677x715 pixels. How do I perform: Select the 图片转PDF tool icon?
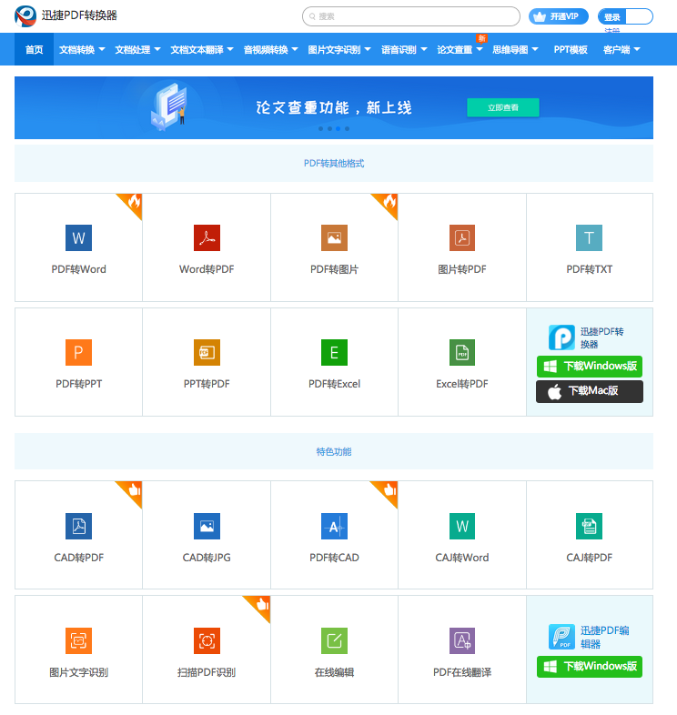click(461, 237)
